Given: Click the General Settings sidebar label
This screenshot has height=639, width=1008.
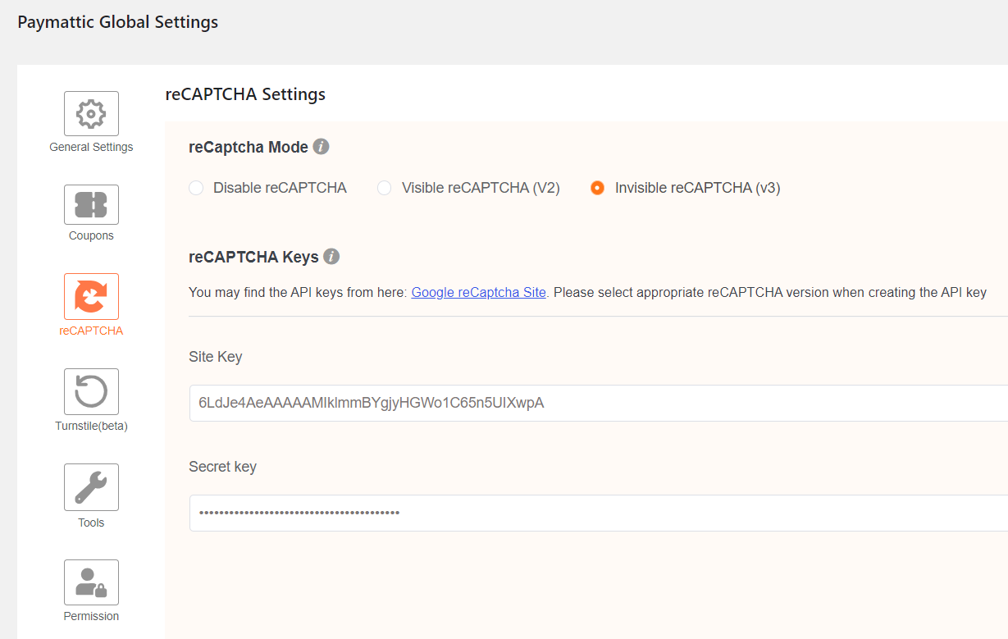Looking at the screenshot, I should point(91,147).
